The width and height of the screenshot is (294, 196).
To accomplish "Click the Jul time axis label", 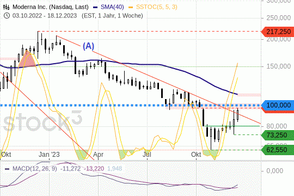I will tap(147, 155).
